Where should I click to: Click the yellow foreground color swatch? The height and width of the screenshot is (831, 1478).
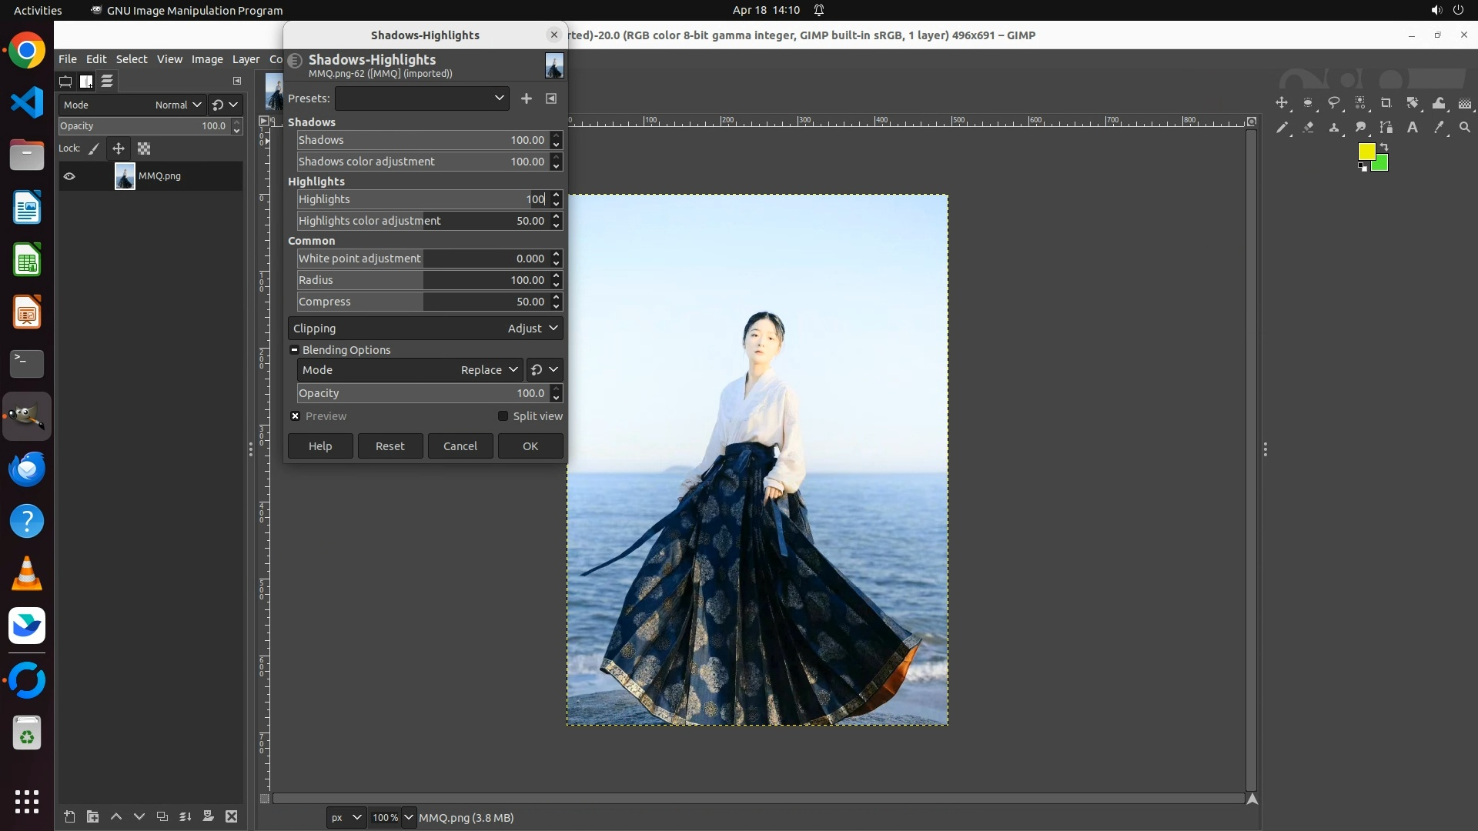point(1366,152)
